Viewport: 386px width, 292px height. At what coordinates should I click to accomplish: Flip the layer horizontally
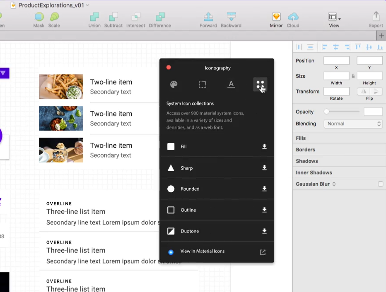tap(364, 91)
